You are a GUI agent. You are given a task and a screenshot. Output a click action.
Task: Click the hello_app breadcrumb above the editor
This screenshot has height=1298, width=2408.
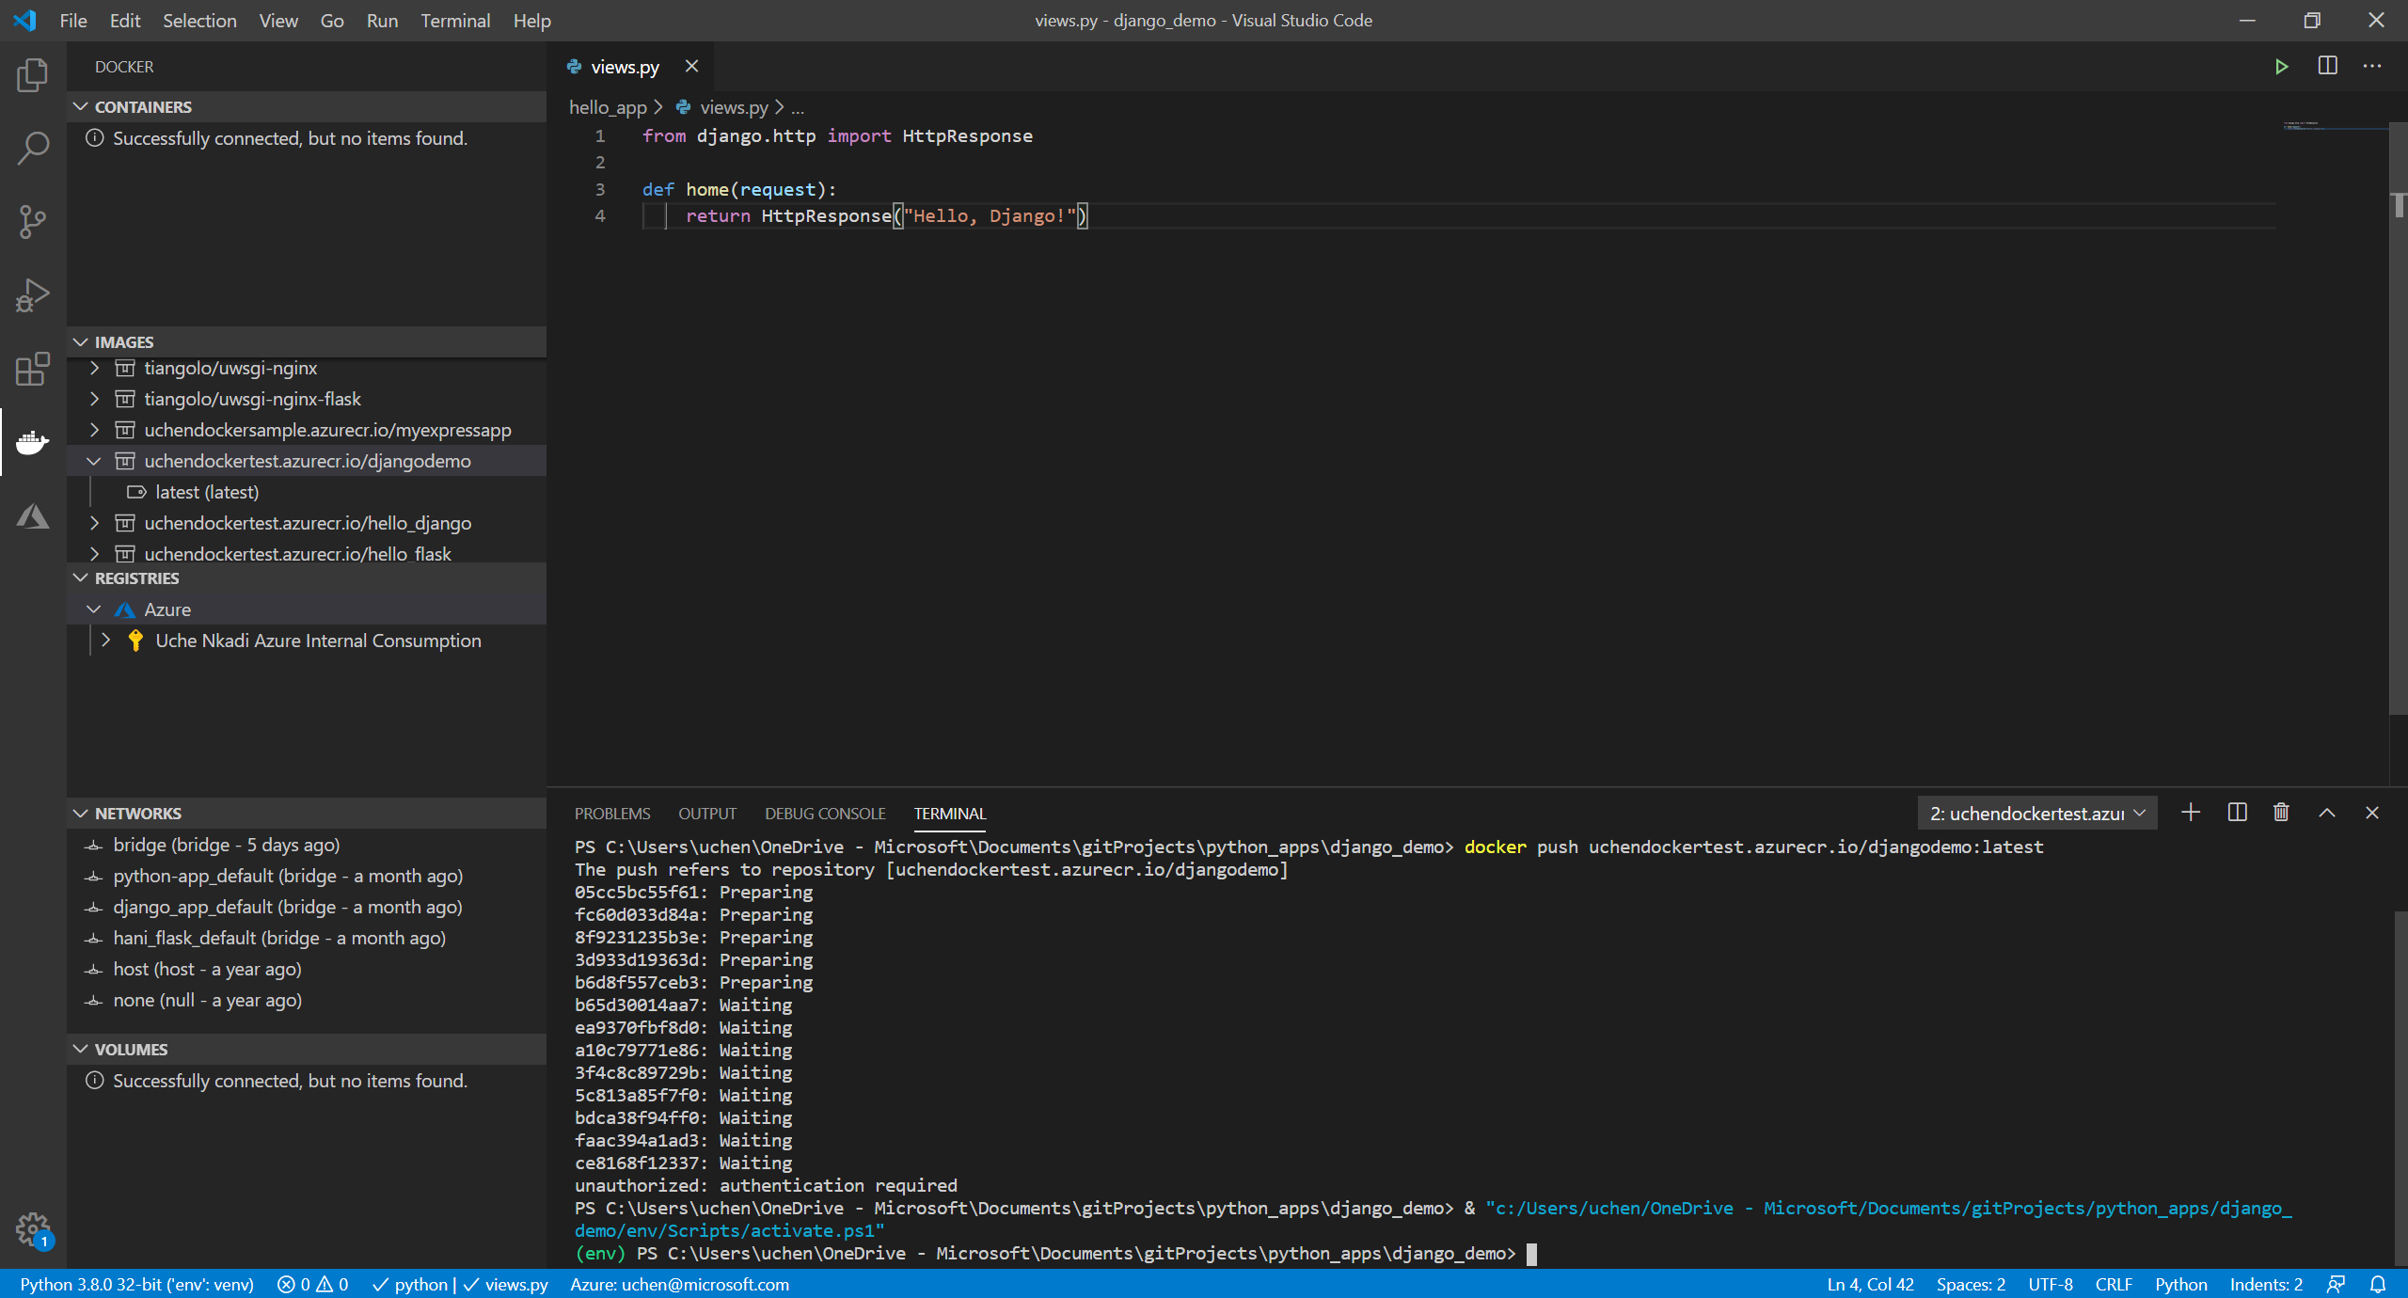(x=608, y=107)
